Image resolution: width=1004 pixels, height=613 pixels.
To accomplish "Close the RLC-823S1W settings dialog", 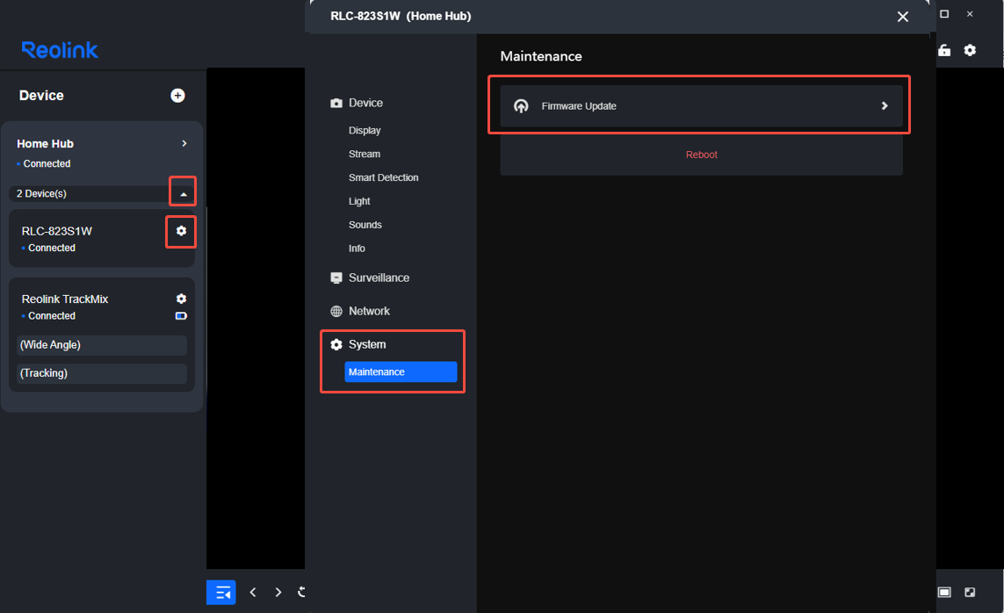I will (903, 17).
